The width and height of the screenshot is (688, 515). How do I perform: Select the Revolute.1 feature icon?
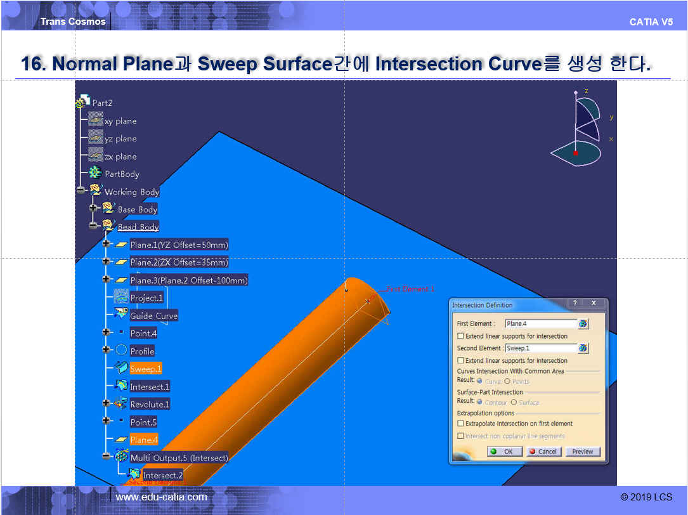click(121, 404)
